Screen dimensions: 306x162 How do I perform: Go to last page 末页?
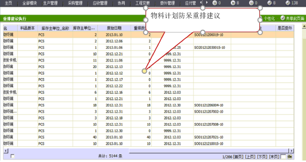click(274, 157)
